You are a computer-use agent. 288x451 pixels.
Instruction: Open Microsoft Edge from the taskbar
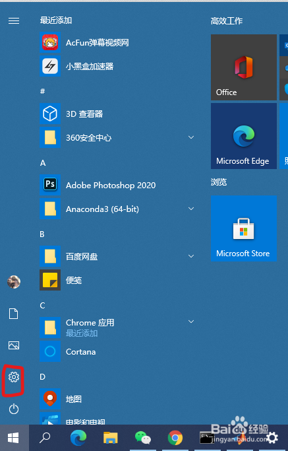click(x=78, y=438)
